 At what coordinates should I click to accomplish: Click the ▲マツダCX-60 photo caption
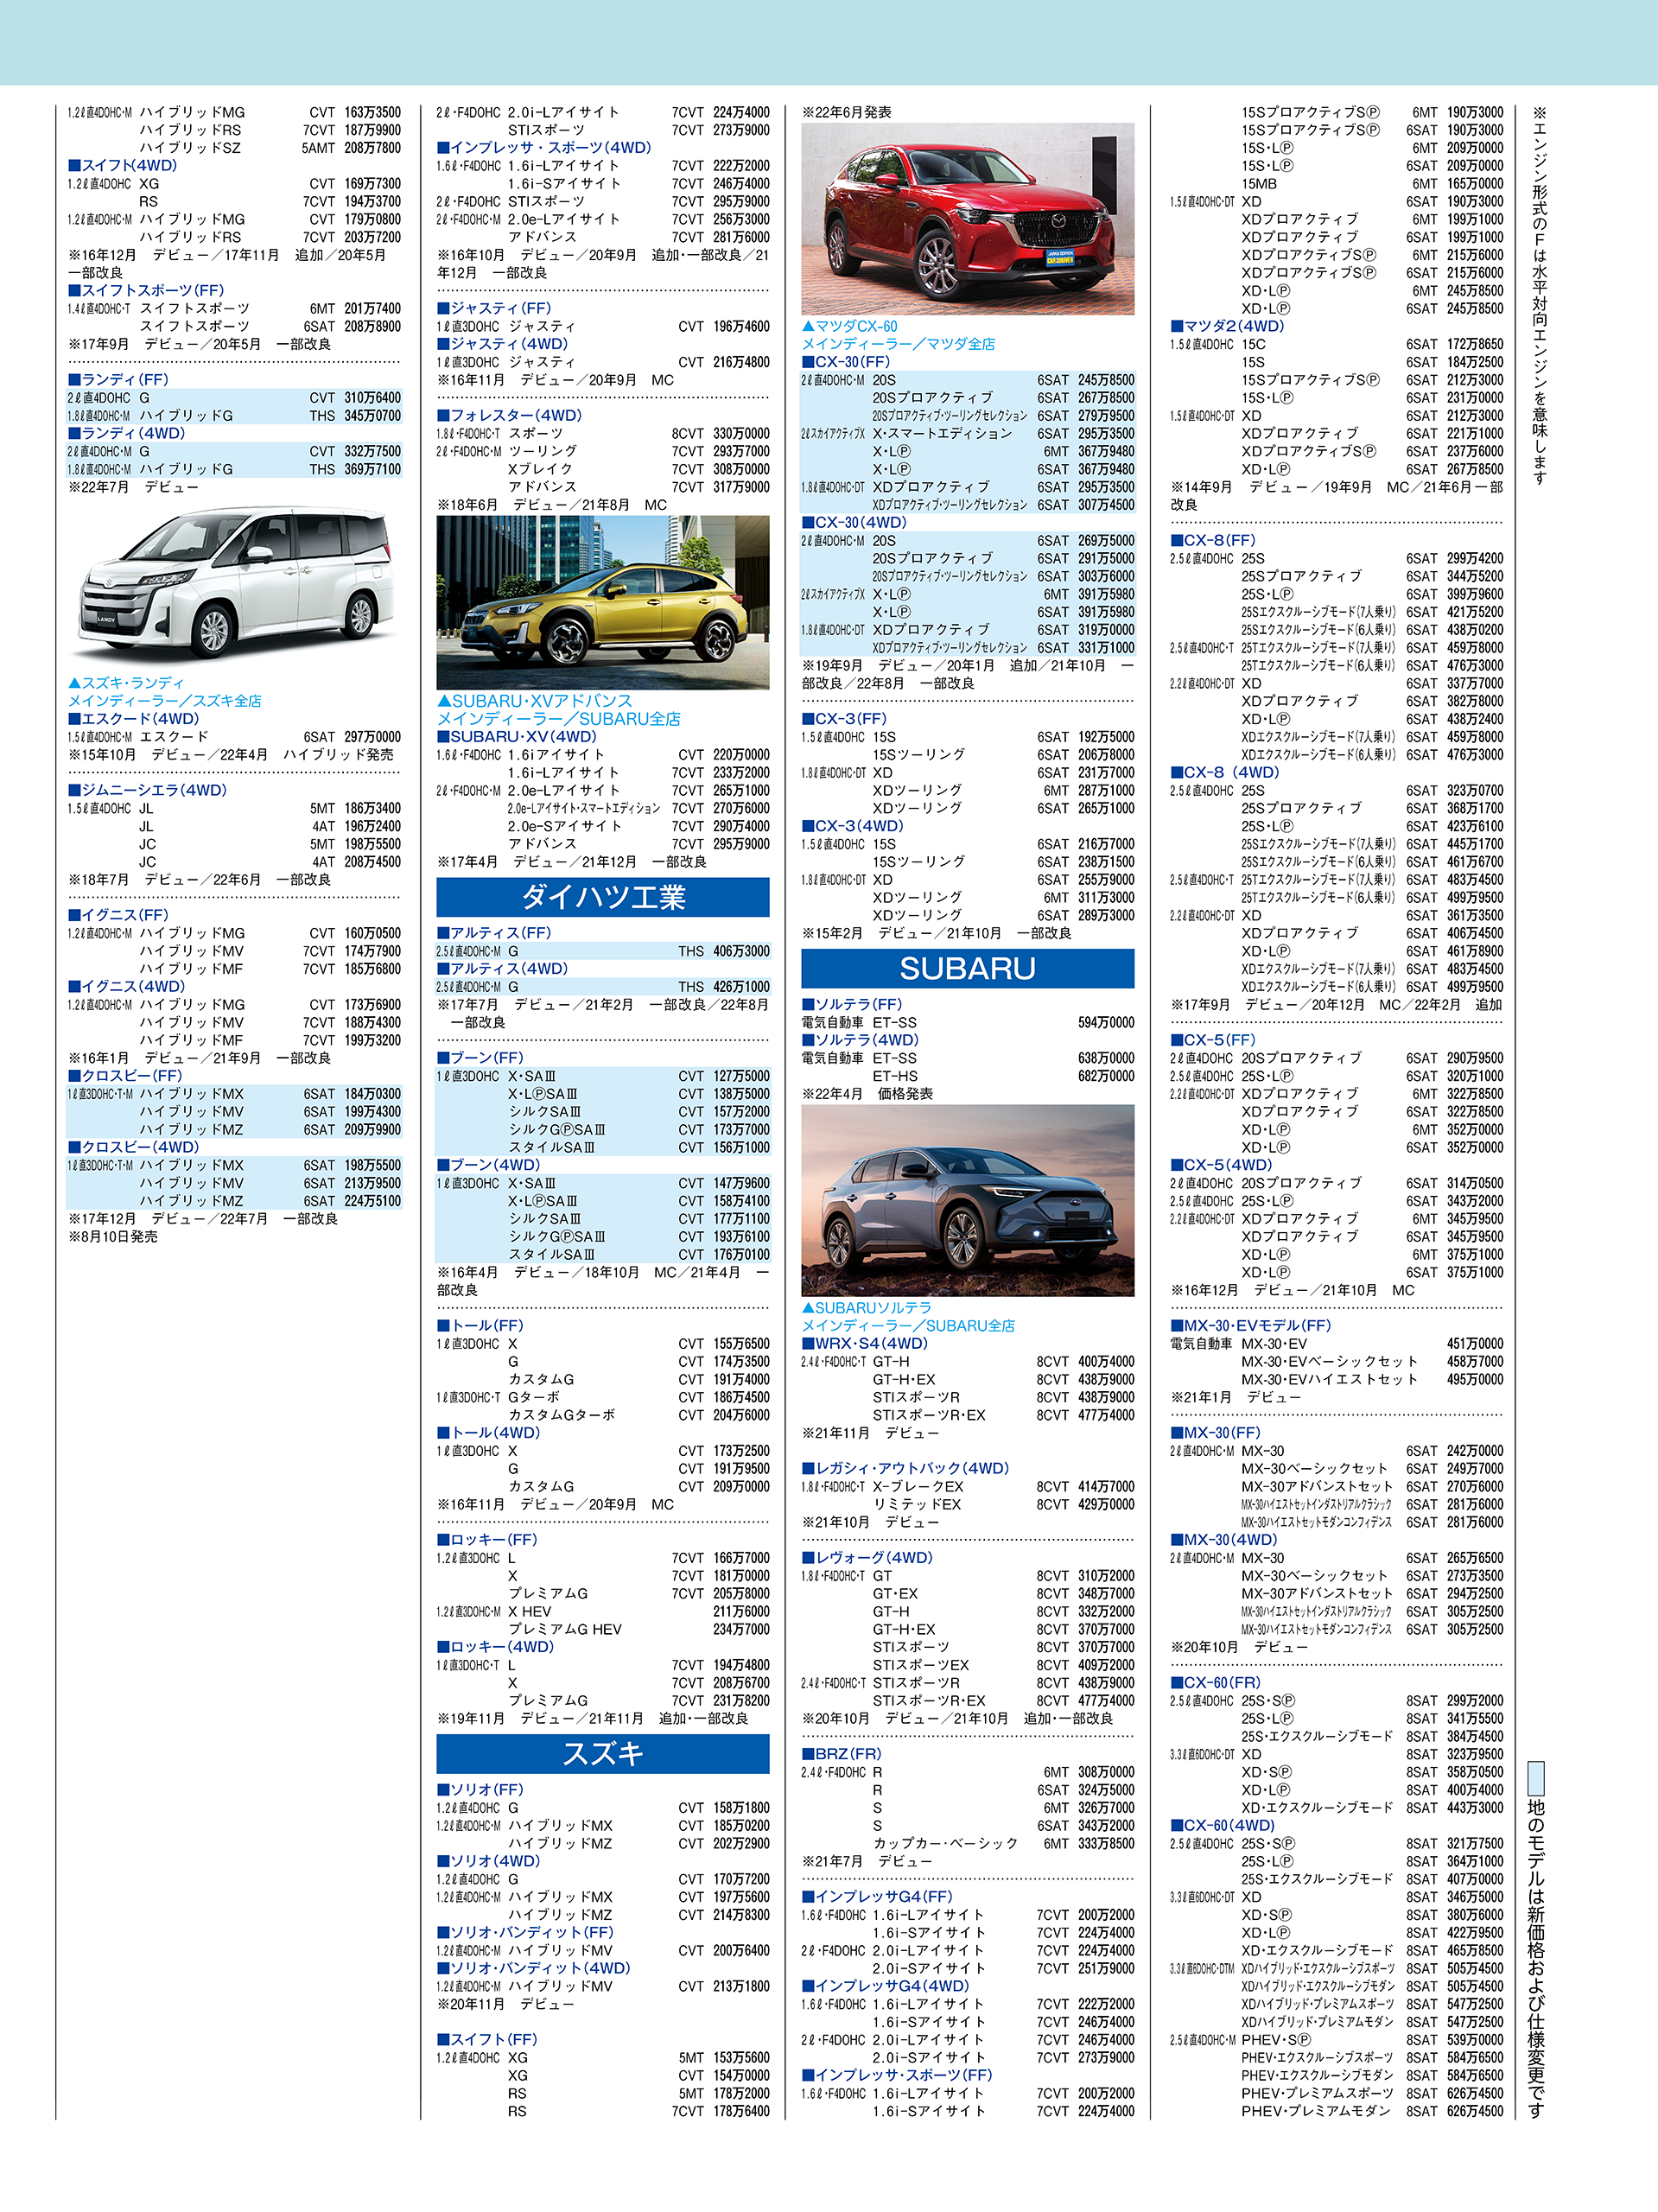coord(850,326)
